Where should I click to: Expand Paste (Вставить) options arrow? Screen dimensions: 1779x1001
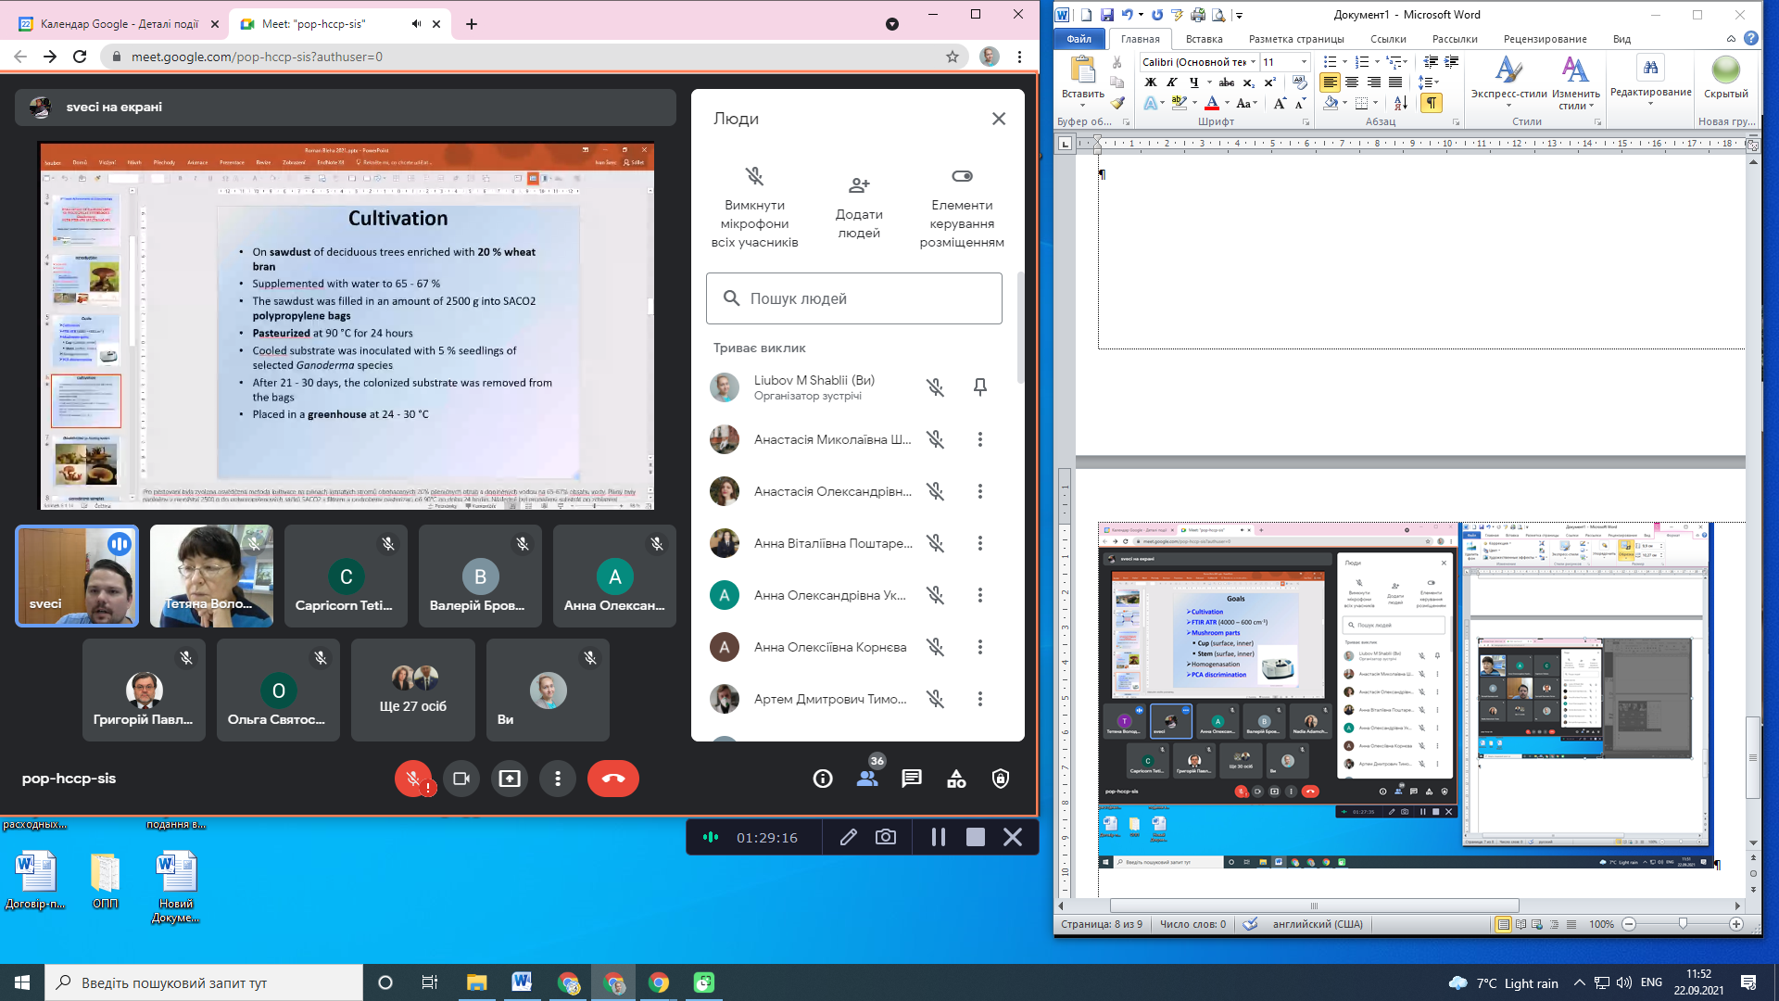point(1082,105)
